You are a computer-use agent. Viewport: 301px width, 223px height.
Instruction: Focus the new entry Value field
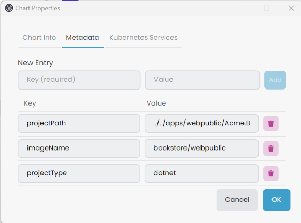(x=203, y=80)
